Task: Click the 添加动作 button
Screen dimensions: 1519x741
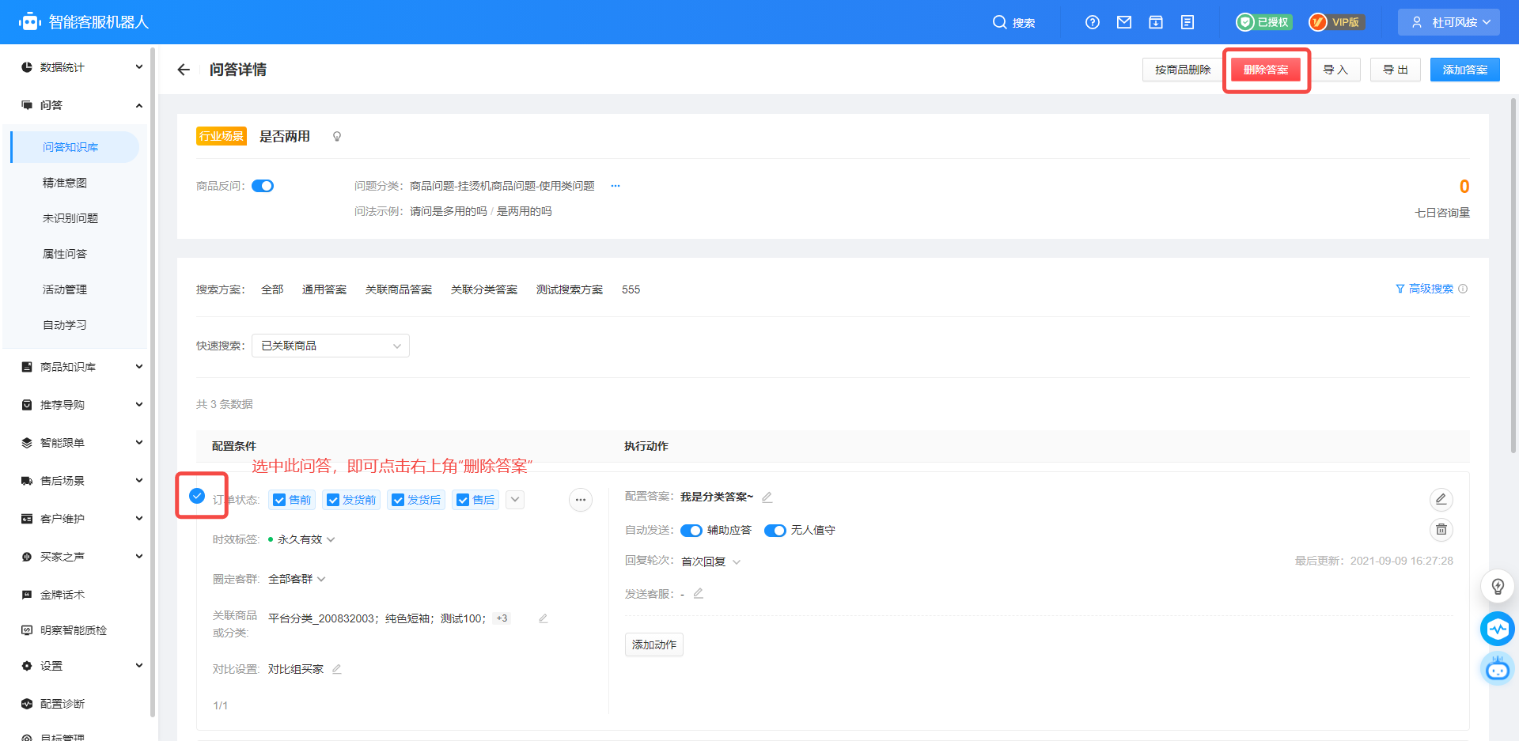Action: point(654,645)
